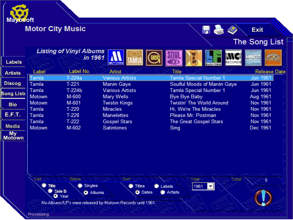Open the Bio tab
Viewport: 293px width, 220px height.
[13, 104]
